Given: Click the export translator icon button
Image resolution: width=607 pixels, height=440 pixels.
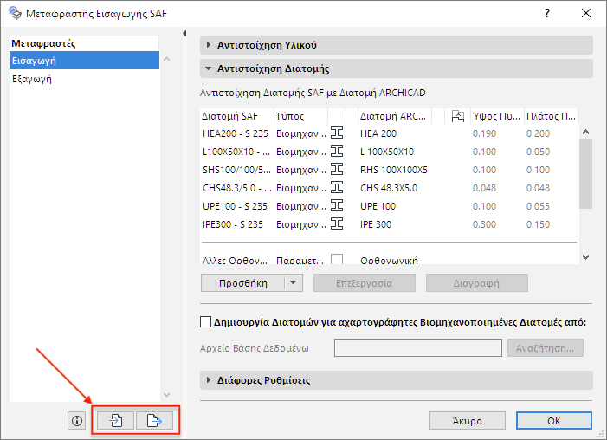Looking at the screenshot, I should (154, 420).
